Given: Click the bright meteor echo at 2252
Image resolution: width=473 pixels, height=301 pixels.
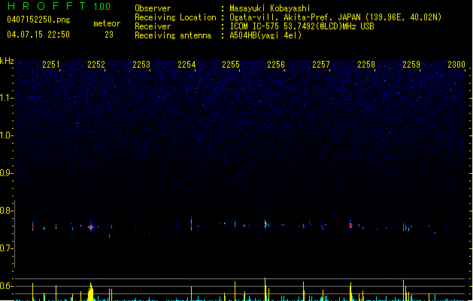Looking at the screenshot, I should [x=91, y=227].
